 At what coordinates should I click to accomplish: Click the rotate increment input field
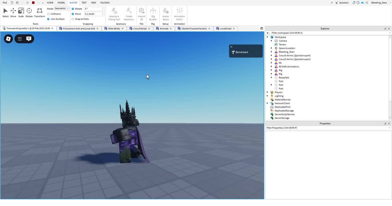coord(94,9)
